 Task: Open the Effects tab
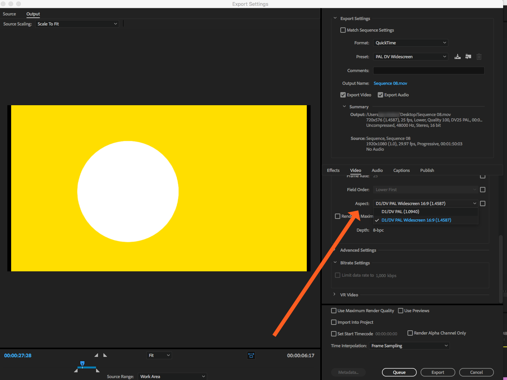click(x=333, y=170)
